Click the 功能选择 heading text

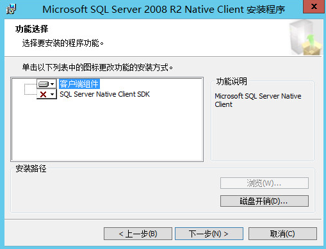31,29
